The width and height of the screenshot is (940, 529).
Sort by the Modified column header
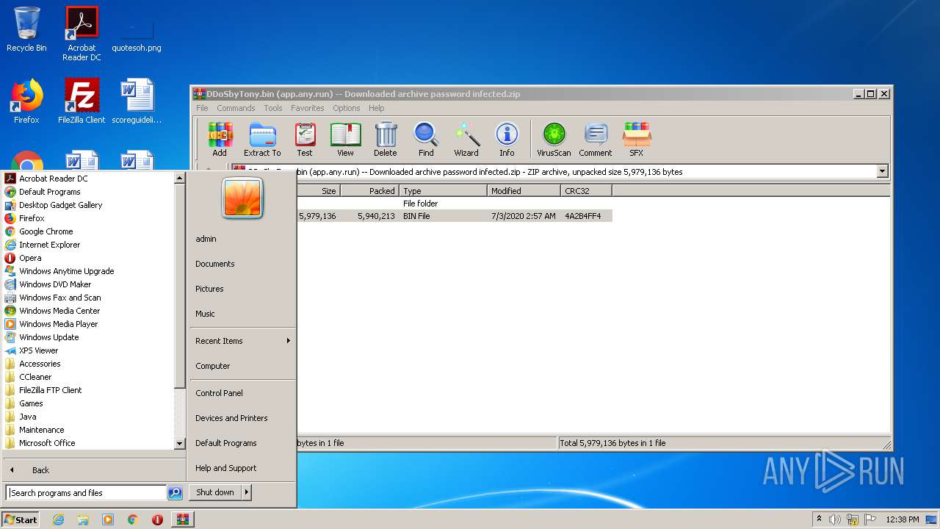pyautogui.click(x=524, y=190)
